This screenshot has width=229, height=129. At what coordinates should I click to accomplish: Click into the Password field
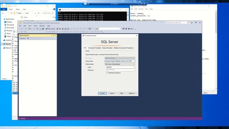tap(121, 70)
